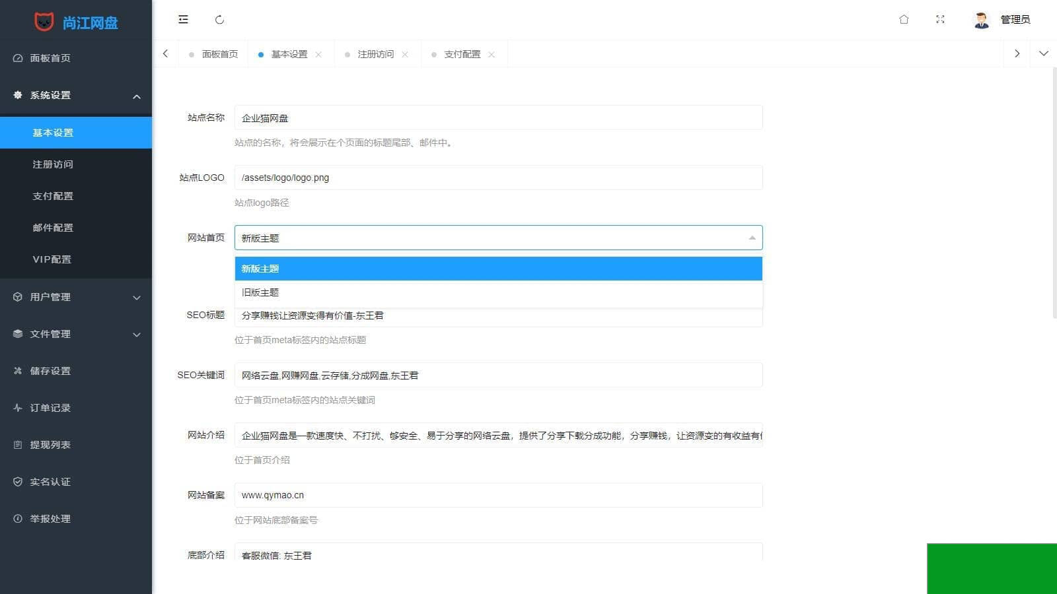Viewport: 1057px width, 594px height.
Task: Toggle the sidebar collapse menu icon
Action: [x=183, y=19]
